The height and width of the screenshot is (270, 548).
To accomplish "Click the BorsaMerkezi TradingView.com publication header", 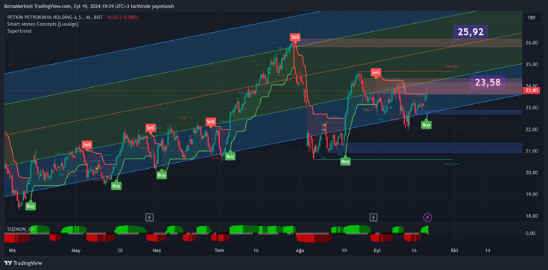I will tap(89, 6).
